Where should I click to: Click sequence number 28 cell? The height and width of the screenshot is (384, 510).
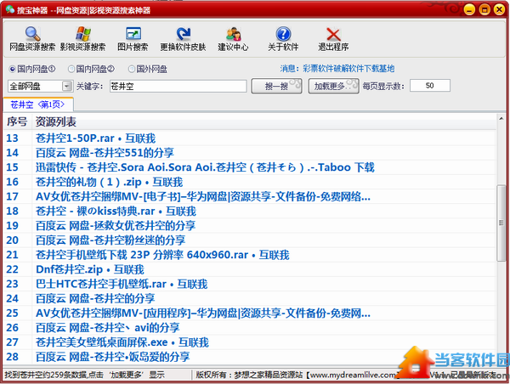pyautogui.click(x=13, y=357)
